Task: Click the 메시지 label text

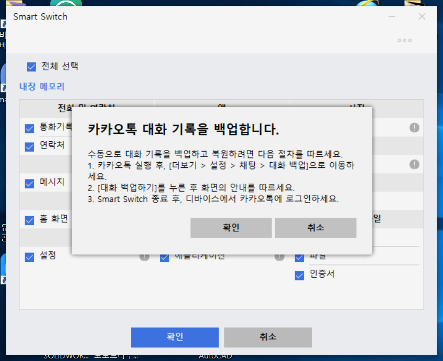Action: (x=52, y=182)
